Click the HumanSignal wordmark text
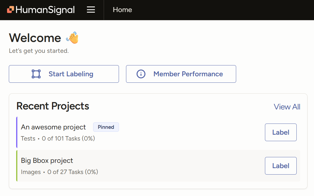Viewport: 314px width, 196px height. coord(45,10)
